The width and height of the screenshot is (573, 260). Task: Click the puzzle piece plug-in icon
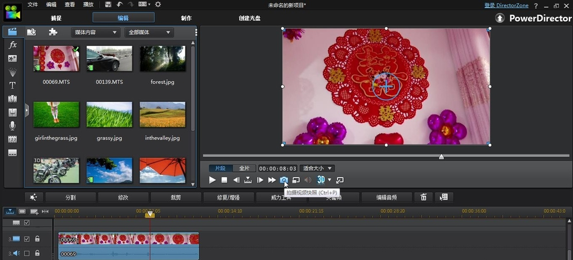(x=53, y=32)
